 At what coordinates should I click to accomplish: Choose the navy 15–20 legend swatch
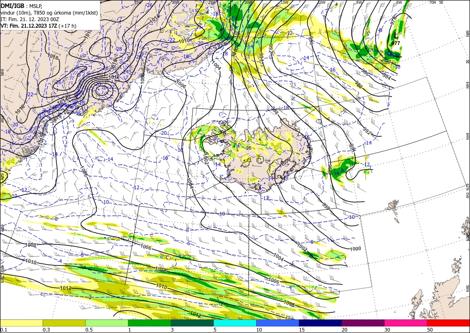pos(321,323)
